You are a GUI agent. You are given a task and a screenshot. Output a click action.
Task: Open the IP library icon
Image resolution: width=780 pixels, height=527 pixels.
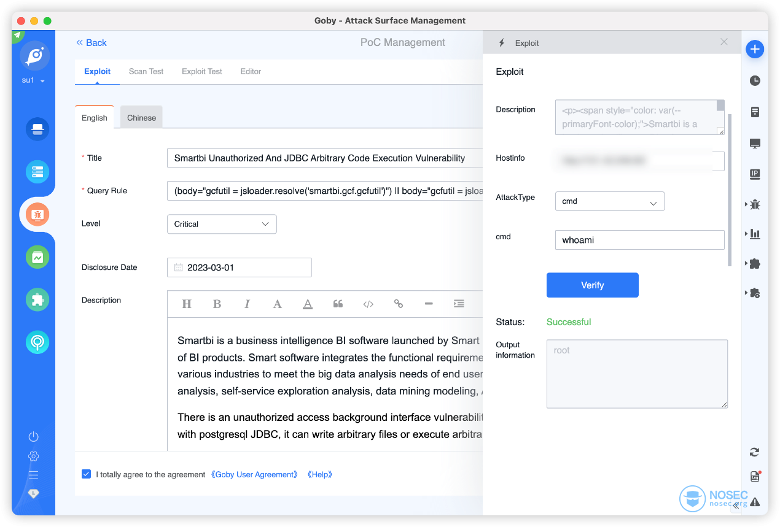(x=755, y=174)
